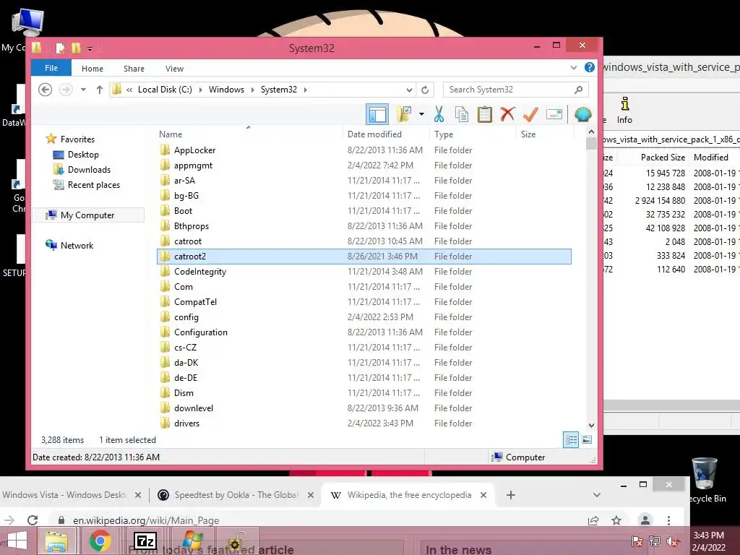Bookmark the page with the star icon

click(616, 520)
